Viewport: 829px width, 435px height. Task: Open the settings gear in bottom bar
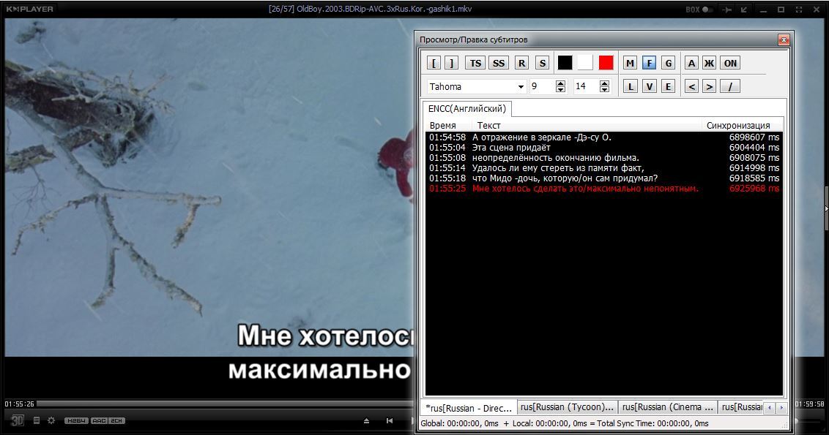(51, 421)
